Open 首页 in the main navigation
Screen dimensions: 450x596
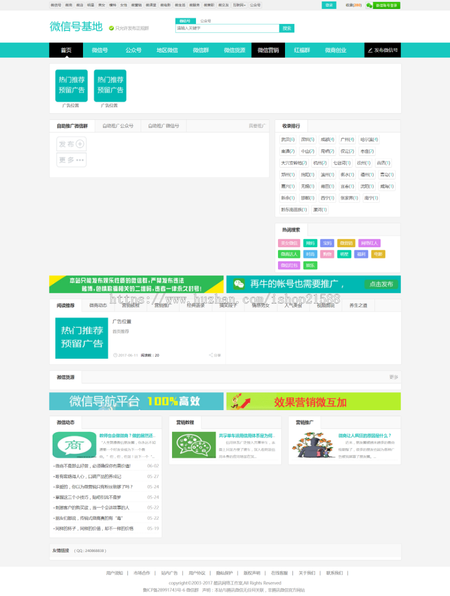(66, 50)
